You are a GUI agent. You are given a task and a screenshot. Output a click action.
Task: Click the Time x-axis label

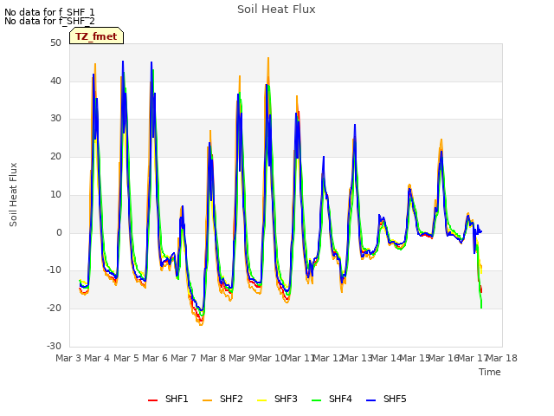pyautogui.click(x=490, y=372)
